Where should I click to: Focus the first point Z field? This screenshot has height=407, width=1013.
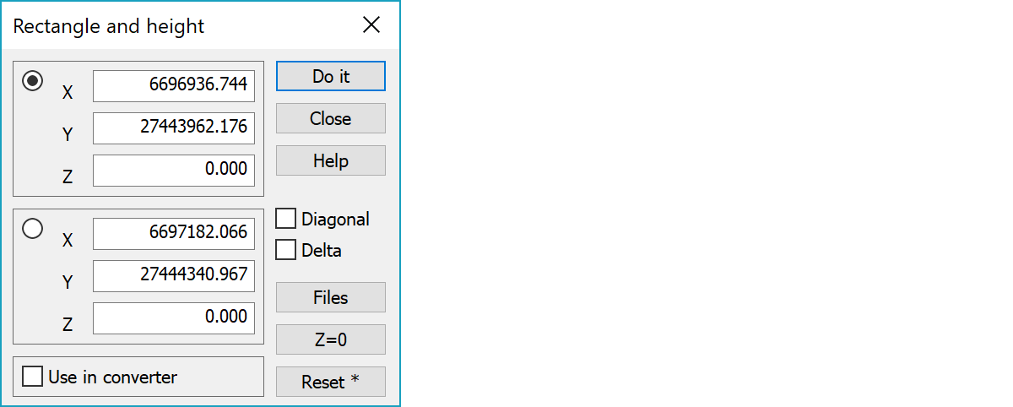[x=174, y=171]
